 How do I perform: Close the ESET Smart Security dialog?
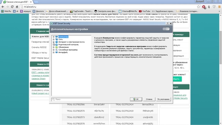coord(171,23)
